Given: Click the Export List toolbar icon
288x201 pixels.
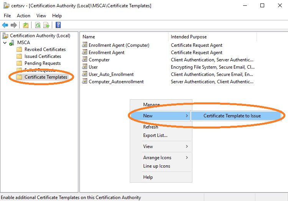Looking at the screenshot, I should pyautogui.click(x=46, y=25).
